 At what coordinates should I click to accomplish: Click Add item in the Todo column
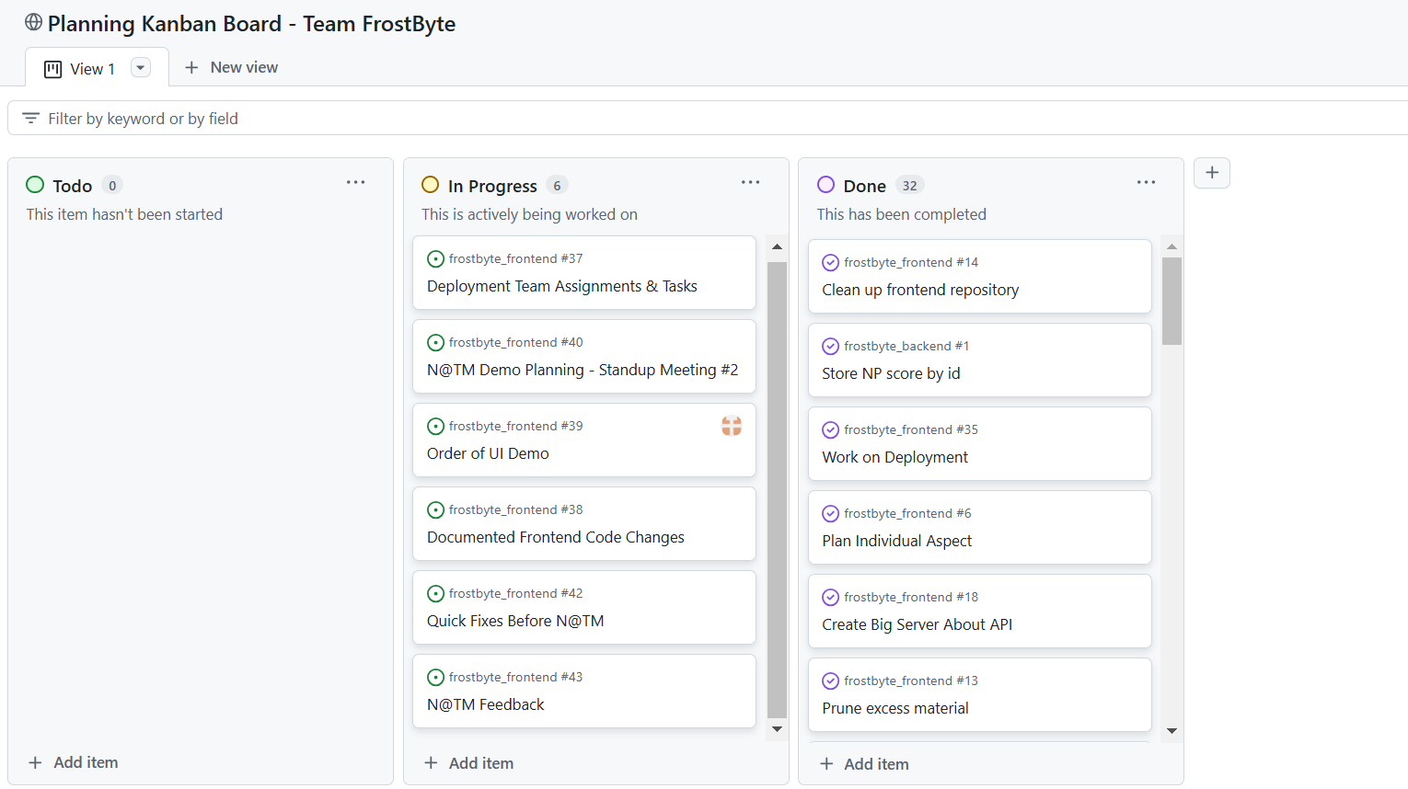74,762
